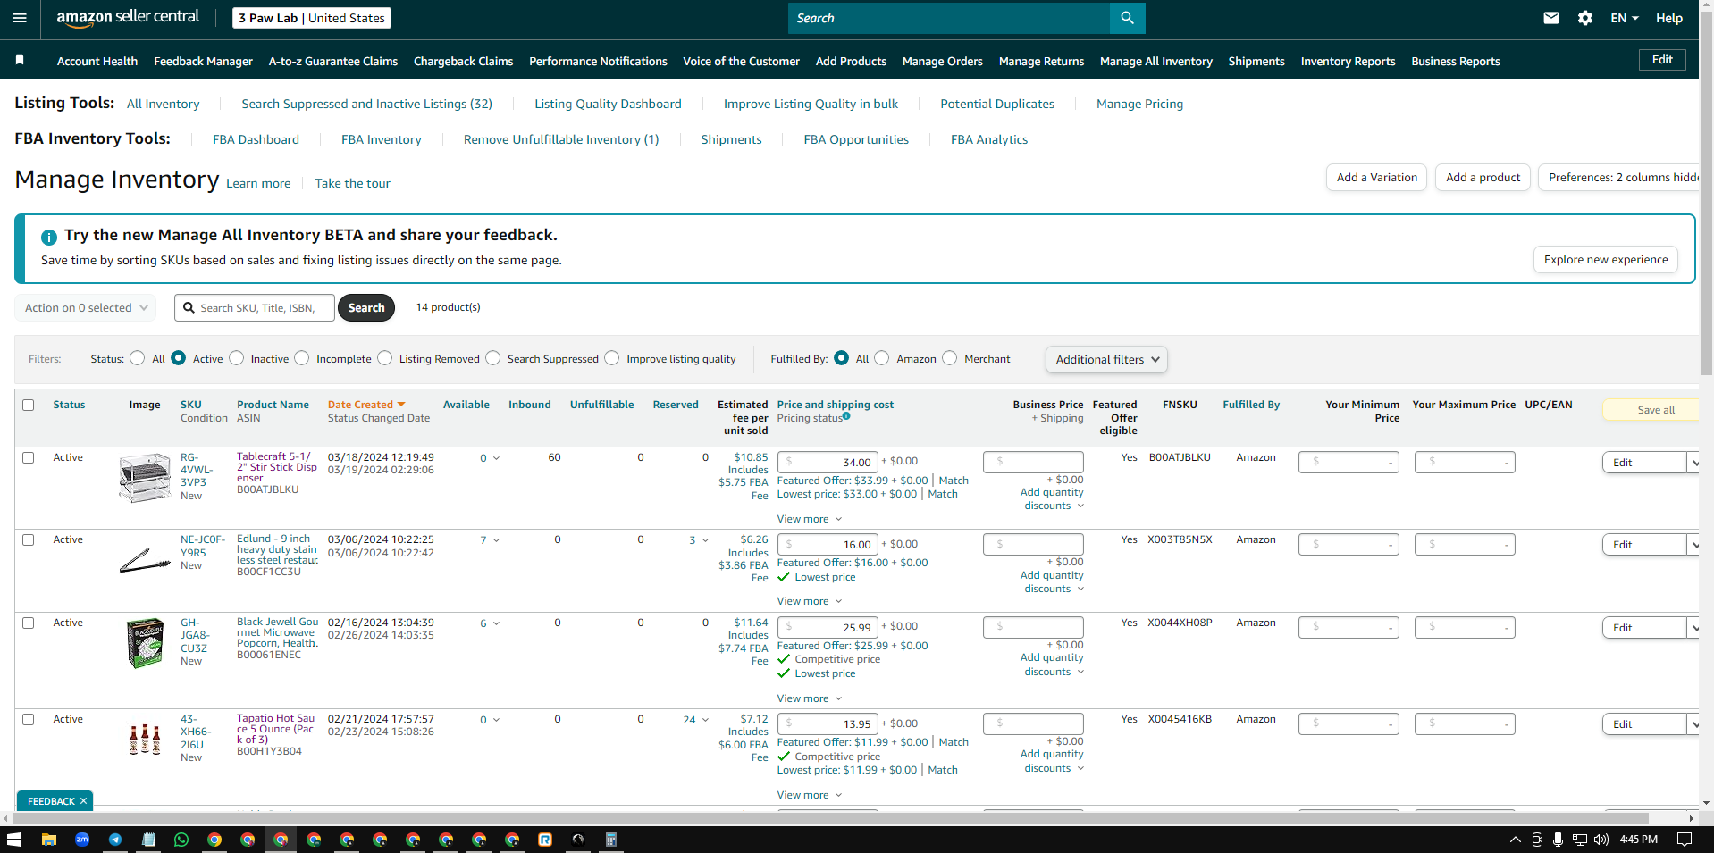1714x853 pixels.
Task: Click the Black Jewell popcorn product image
Action: (145, 643)
